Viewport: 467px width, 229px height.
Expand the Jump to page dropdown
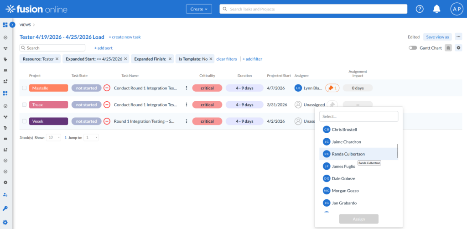pyautogui.click(x=91, y=137)
